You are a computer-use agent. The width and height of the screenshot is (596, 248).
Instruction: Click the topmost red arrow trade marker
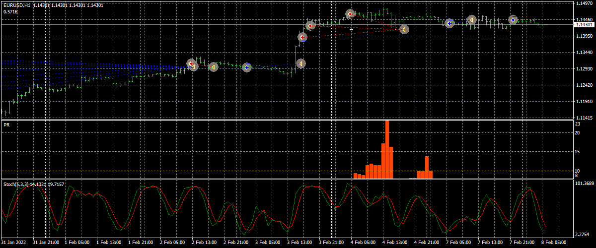pyautogui.click(x=350, y=14)
